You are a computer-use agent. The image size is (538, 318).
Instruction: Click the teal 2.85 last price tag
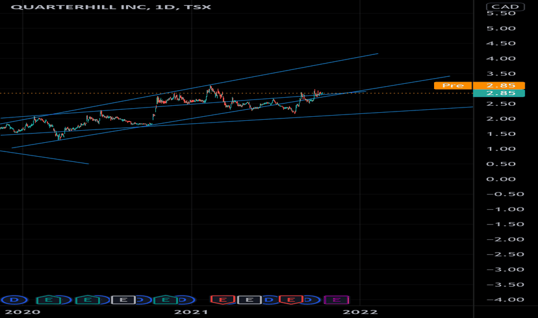coord(499,93)
